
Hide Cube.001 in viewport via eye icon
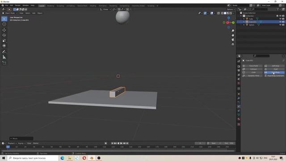click(280, 22)
